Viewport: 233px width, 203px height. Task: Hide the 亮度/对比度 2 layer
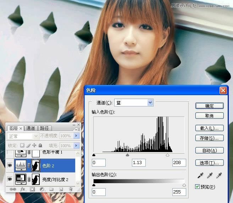point(9,179)
